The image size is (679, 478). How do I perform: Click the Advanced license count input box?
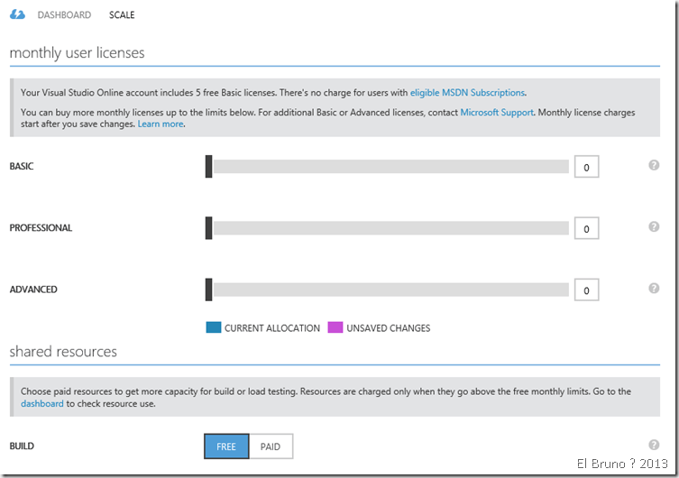tap(586, 290)
